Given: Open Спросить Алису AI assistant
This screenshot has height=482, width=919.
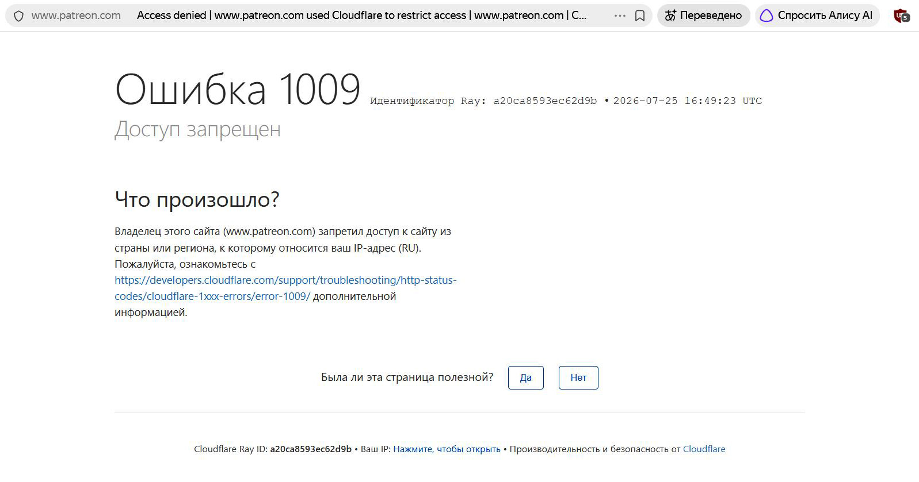Looking at the screenshot, I should click(x=817, y=16).
